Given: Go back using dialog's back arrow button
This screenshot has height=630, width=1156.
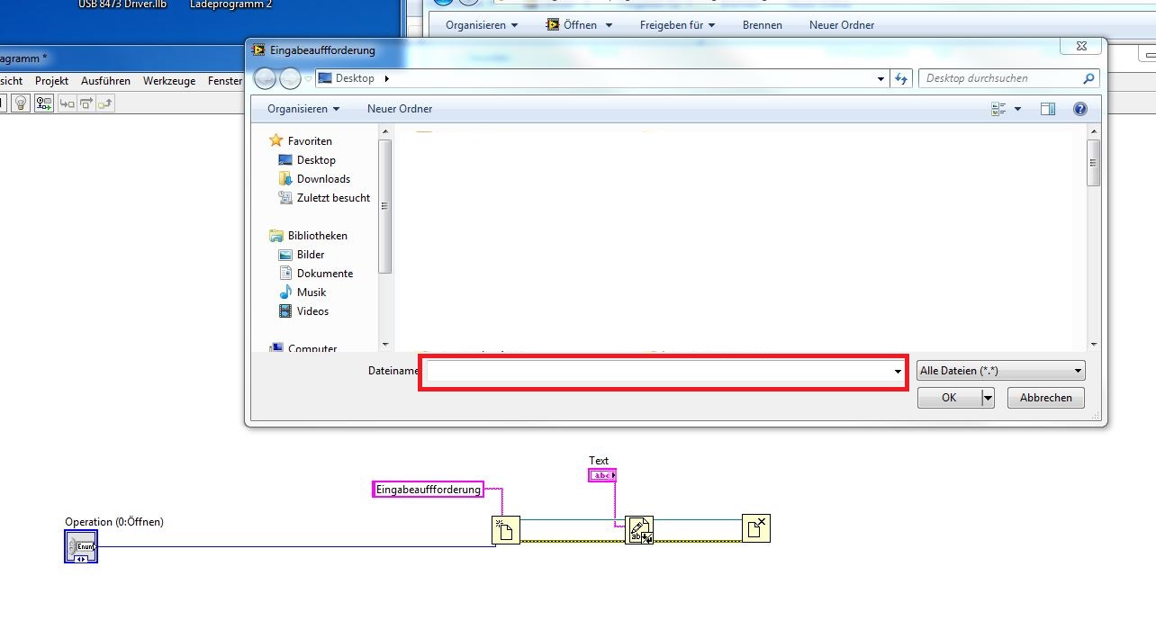Looking at the screenshot, I should (x=266, y=78).
